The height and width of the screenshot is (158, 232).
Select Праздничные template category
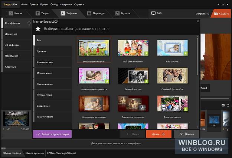pos(52,84)
